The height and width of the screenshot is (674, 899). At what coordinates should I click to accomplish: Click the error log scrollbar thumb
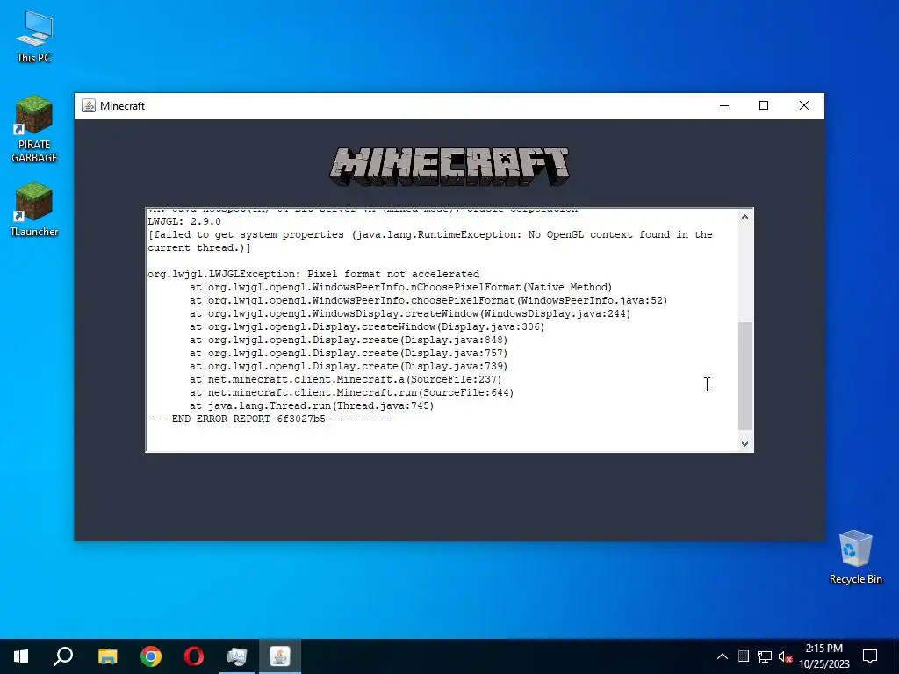744,376
